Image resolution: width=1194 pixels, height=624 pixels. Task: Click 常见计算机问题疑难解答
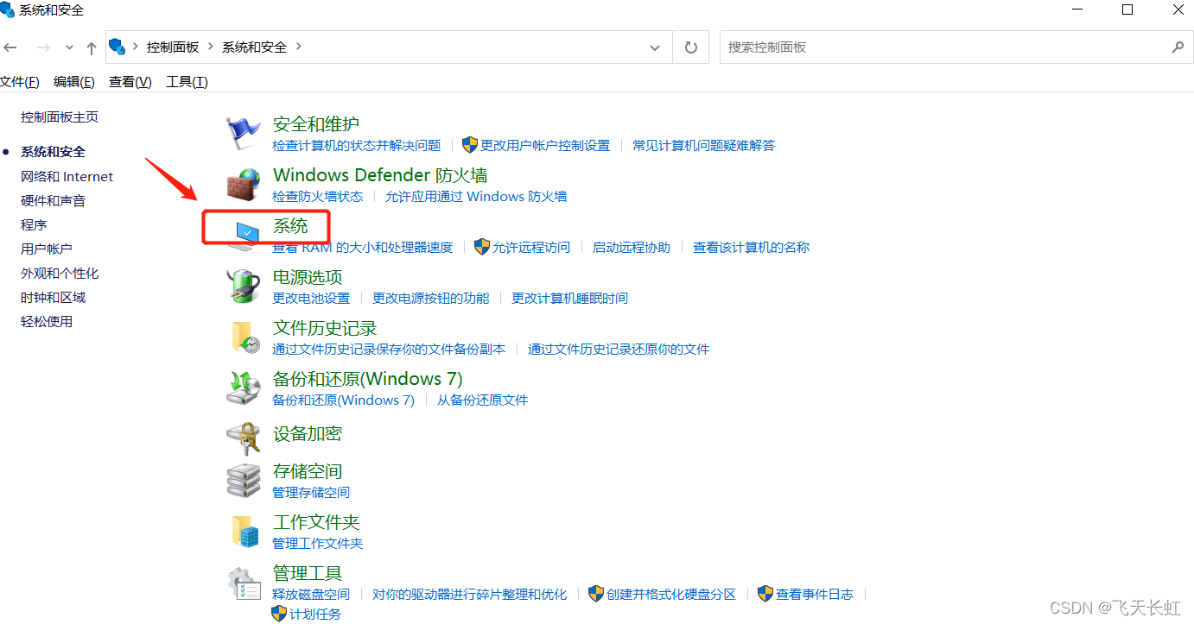[704, 145]
